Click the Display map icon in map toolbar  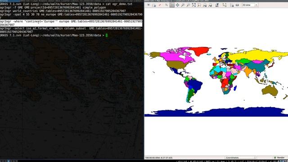[x=148, y=5]
